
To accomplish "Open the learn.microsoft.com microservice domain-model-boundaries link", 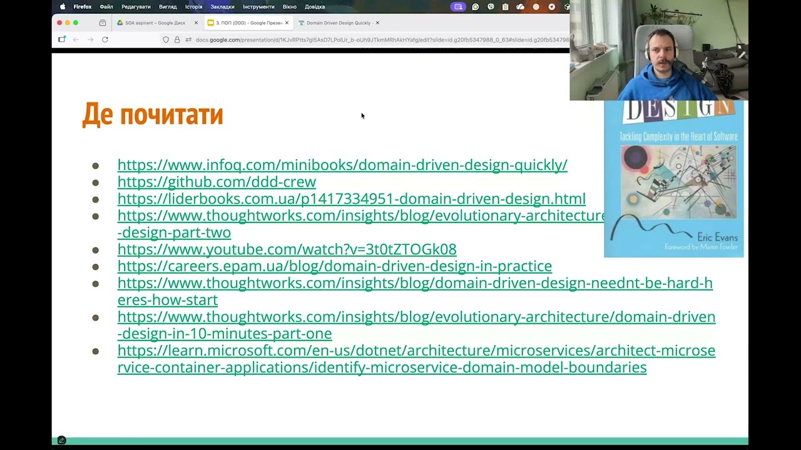I will coord(416,359).
